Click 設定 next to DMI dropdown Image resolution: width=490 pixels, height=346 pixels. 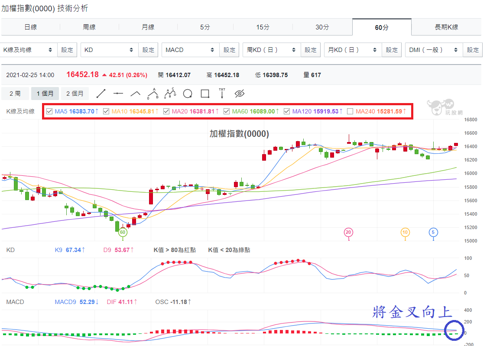coord(473,50)
